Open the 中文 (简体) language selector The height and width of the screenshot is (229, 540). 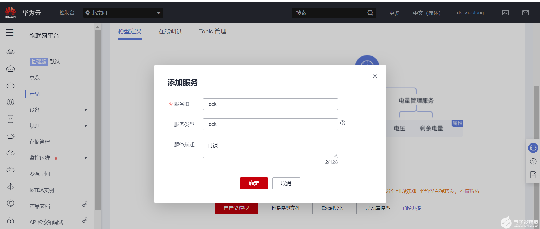pyautogui.click(x=427, y=13)
